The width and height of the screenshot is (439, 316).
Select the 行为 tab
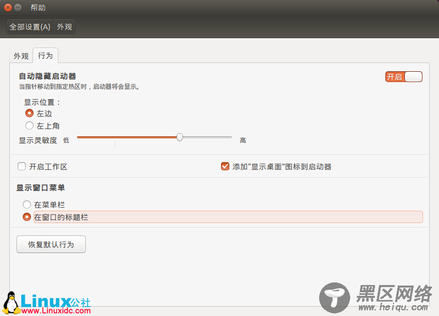[45, 55]
